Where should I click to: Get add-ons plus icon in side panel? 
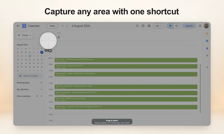(207, 67)
